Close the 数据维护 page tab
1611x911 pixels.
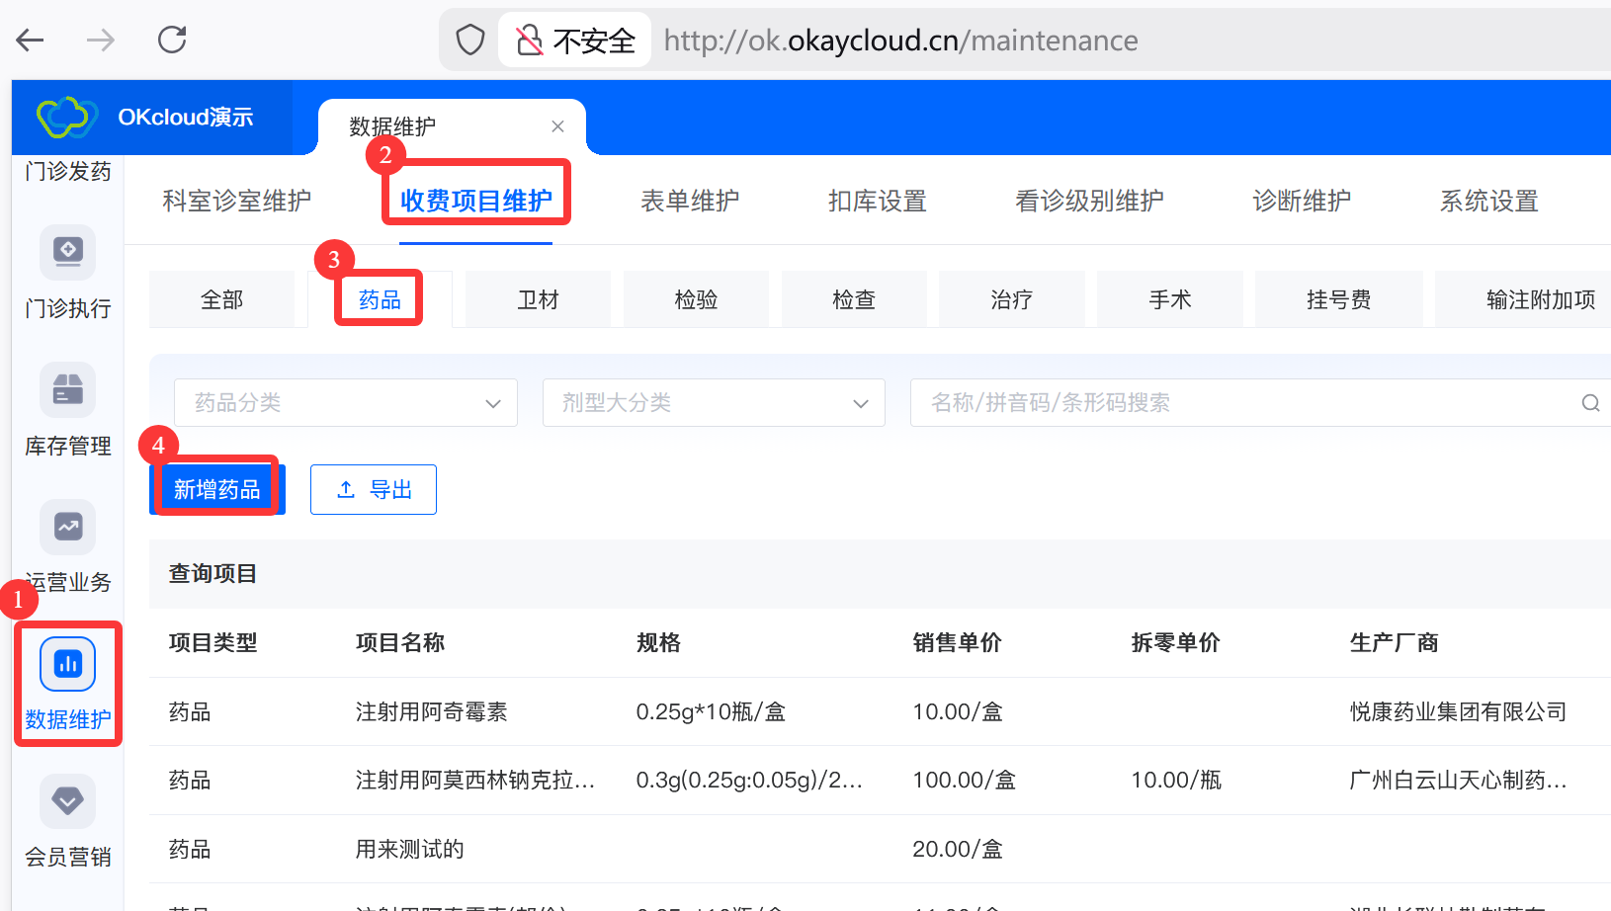click(x=557, y=126)
